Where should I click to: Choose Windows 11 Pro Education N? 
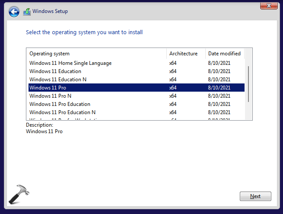tap(63, 112)
